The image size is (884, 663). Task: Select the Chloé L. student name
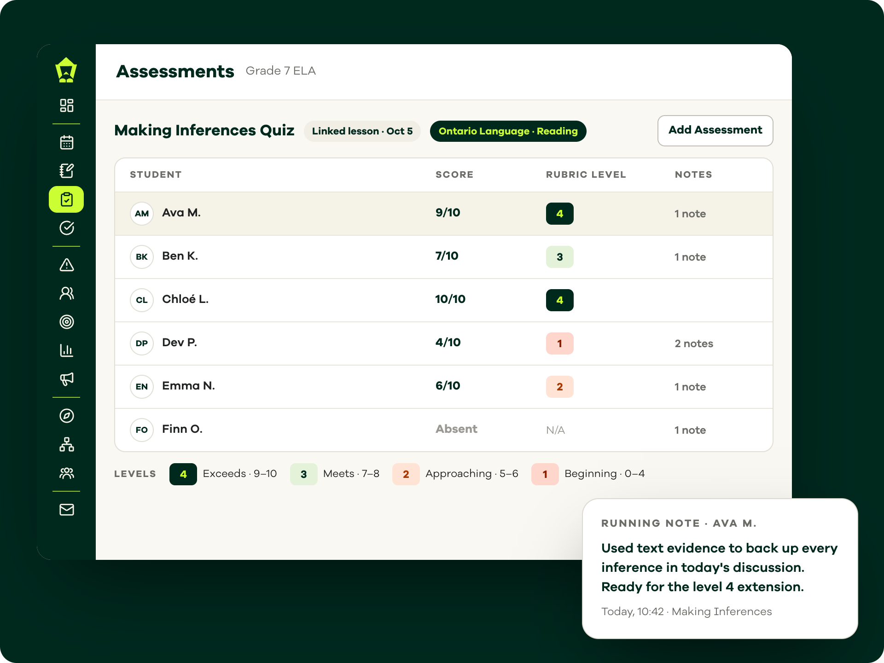(185, 299)
